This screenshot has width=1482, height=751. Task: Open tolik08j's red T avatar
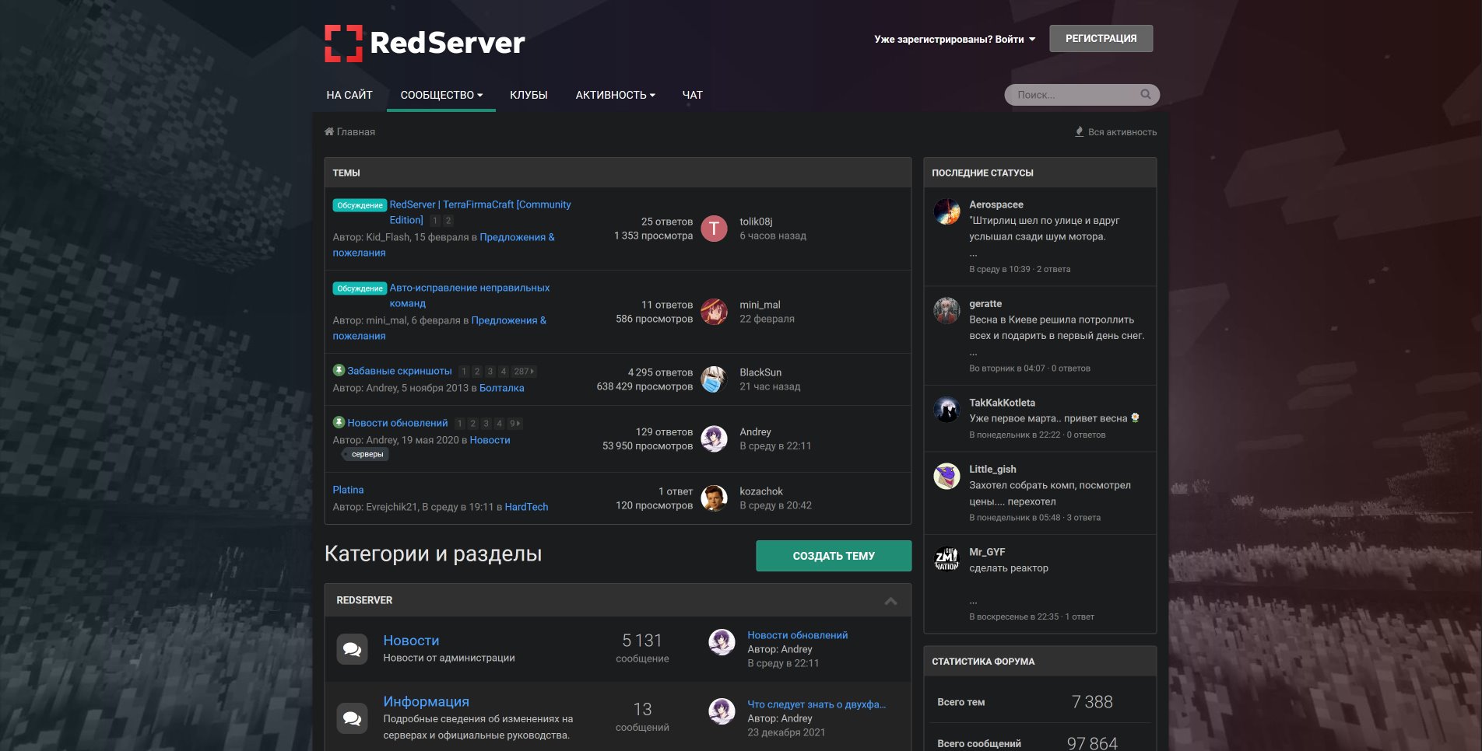click(714, 229)
